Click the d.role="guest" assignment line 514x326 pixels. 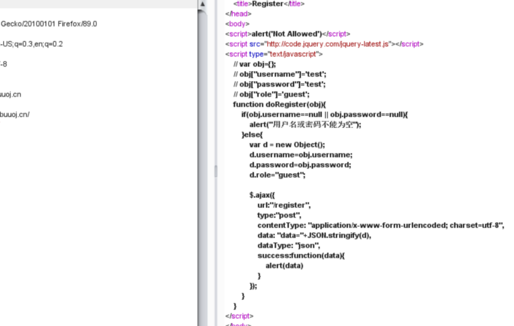coord(277,175)
